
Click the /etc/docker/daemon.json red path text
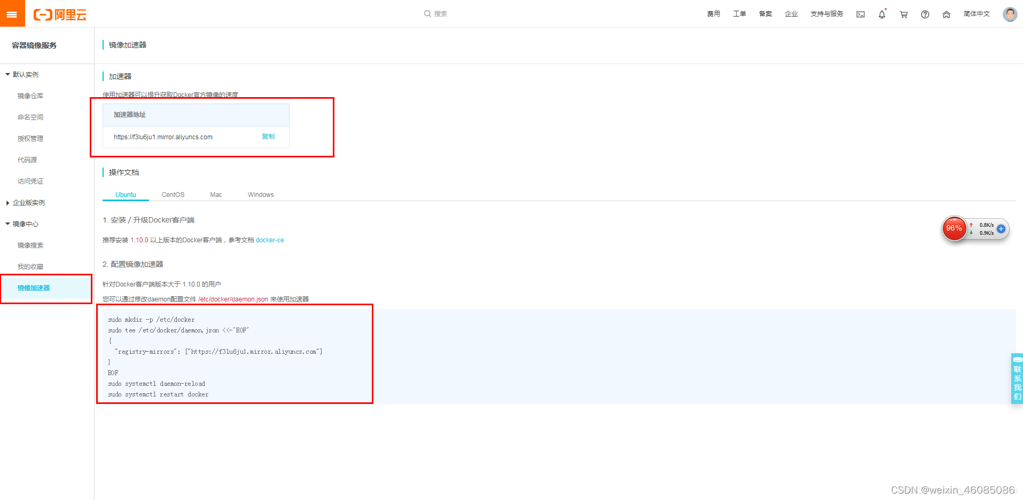[233, 299]
